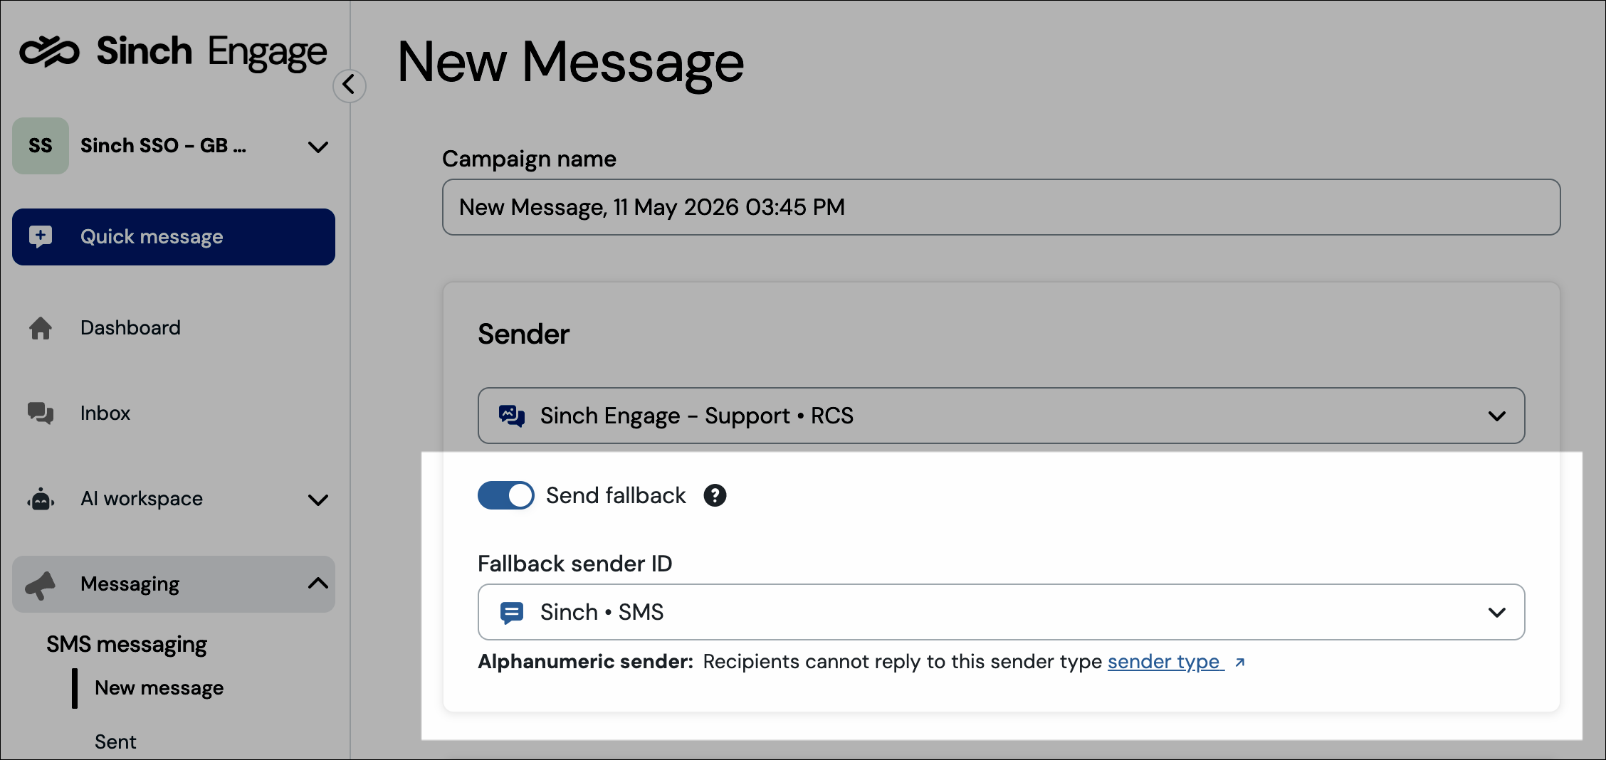Select New message under SMS messaging
The image size is (1606, 760).
(x=159, y=688)
